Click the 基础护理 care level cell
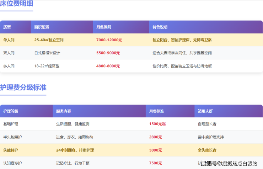This screenshot has height=169, width=263. coord(11,124)
